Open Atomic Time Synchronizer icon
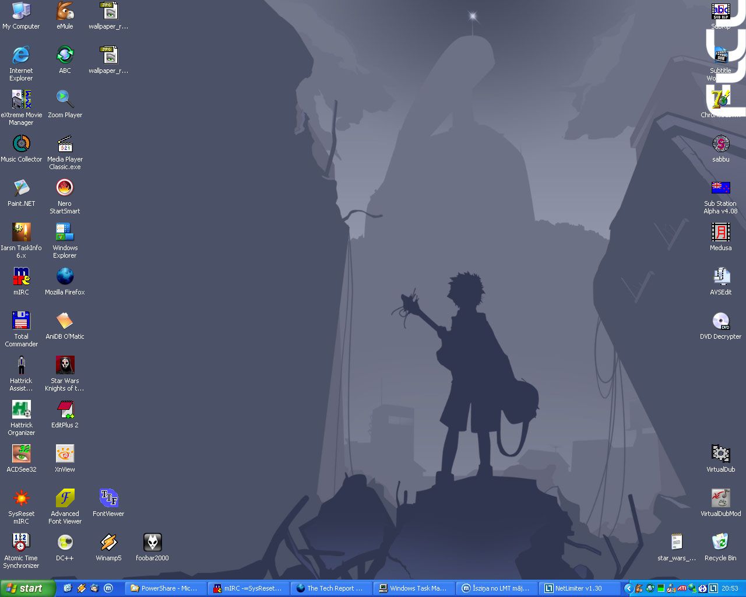 pos(21,552)
